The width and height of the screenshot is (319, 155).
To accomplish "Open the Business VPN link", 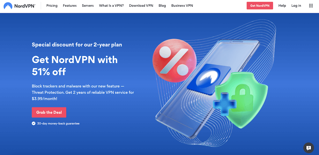I will (182, 6).
